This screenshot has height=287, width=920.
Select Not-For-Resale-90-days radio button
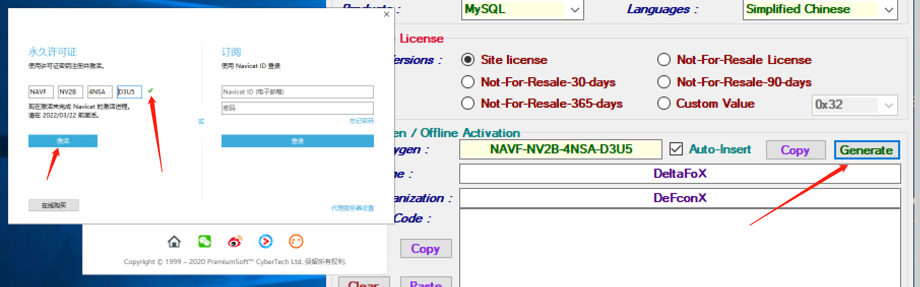pyautogui.click(x=664, y=82)
